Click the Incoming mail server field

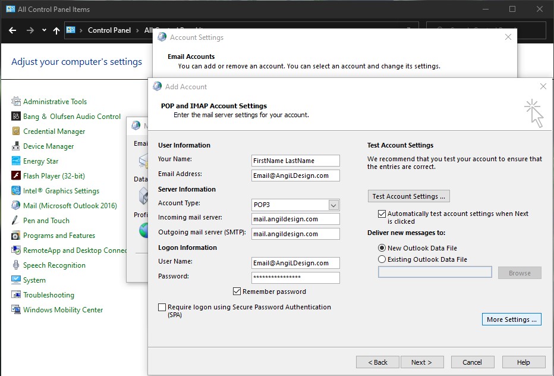(x=296, y=219)
